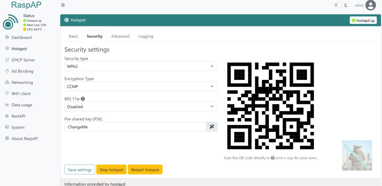Click the bear picture thumbnail

(x=357, y=155)
